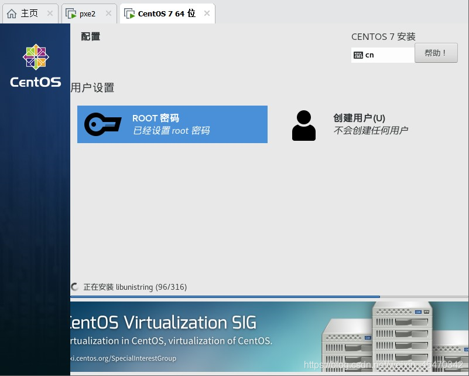The image size is (469, 376).
Task: Close the CentOS 7 64 位 tab
Action: click(207, 13)
